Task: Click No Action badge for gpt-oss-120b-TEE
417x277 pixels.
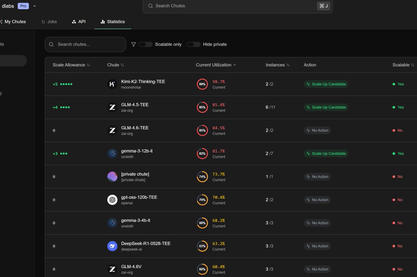Action: pos(317,200)
